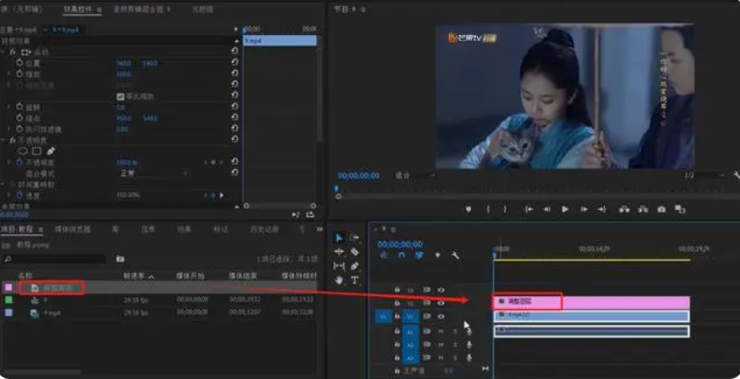Click the Export Frame camera icon
This screenshot has height=379, width=740.
tap(661, 209)
